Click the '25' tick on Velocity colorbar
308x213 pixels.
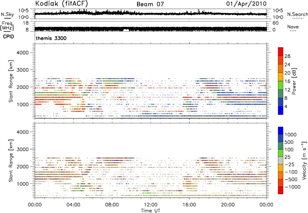click(x=288, y=157)
